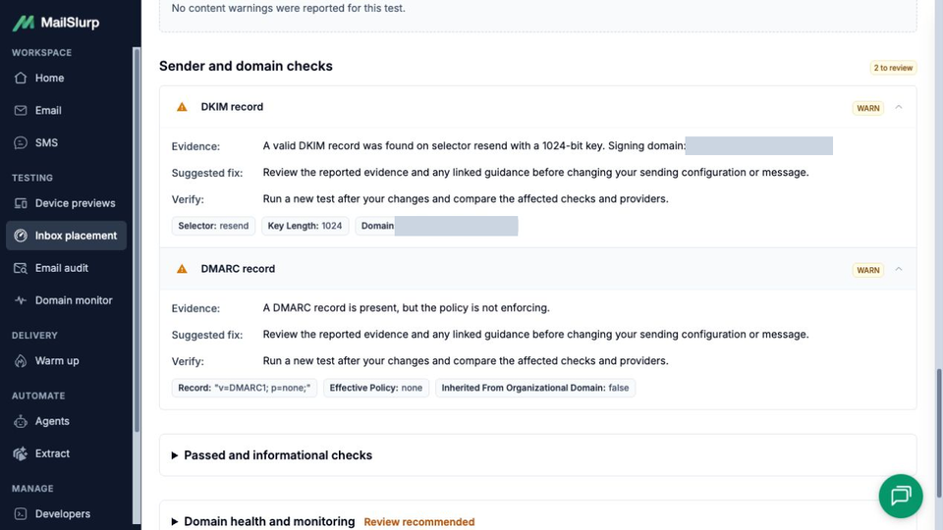The height and width of the screenshot is (530, 943).
Task: Click the TESTING section label
Action: click(x=31, y=178)
